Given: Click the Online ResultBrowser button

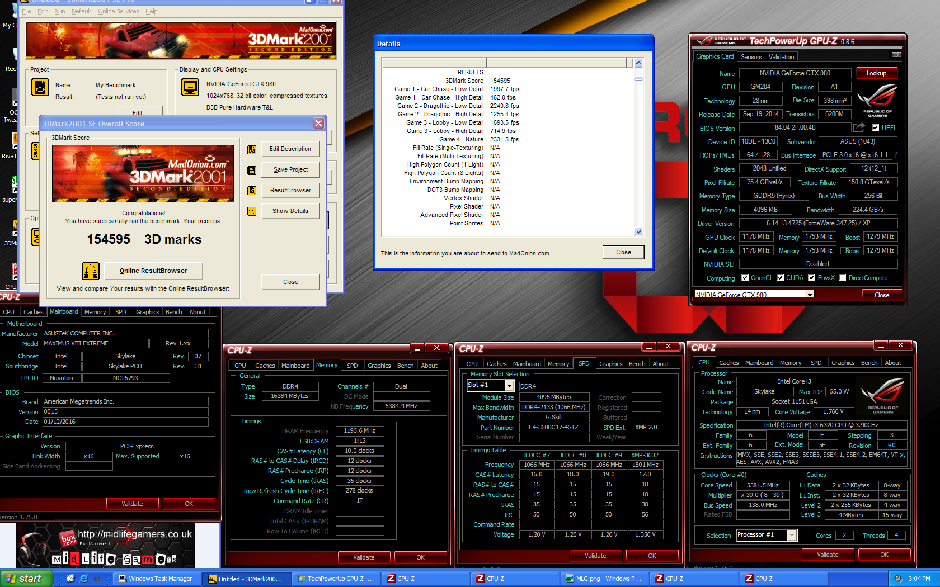Looking at the screenshot, I should 153,271.
